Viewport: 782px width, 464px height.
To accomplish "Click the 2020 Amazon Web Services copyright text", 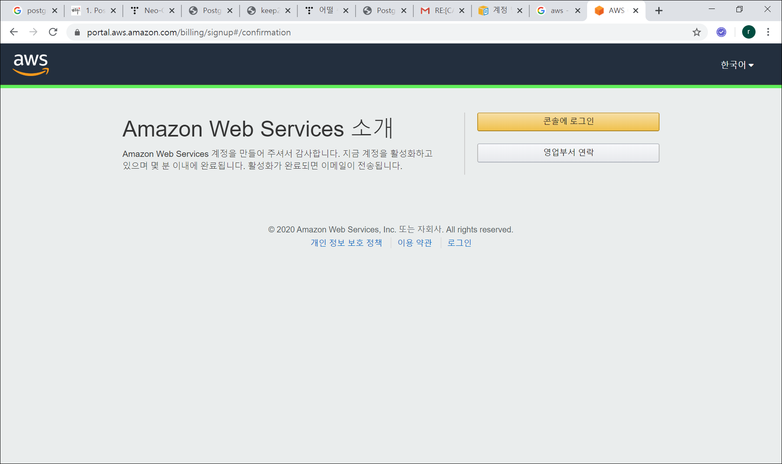I will click(391, 230).
